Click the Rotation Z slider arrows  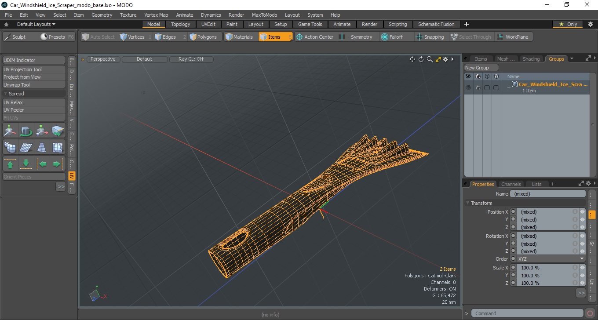tap(583, 251)
